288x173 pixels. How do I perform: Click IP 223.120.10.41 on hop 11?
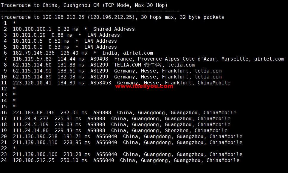(x=32, y=83)
